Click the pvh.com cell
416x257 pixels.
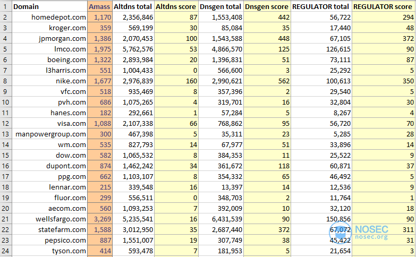49,102
